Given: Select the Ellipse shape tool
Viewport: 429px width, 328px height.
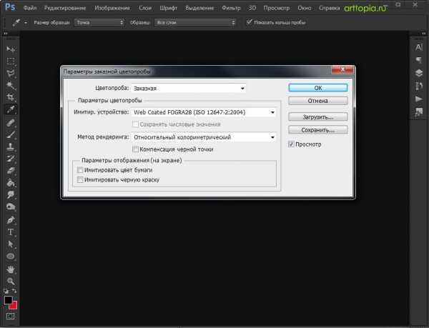Looking at the screenshot, I should (11, 256).
